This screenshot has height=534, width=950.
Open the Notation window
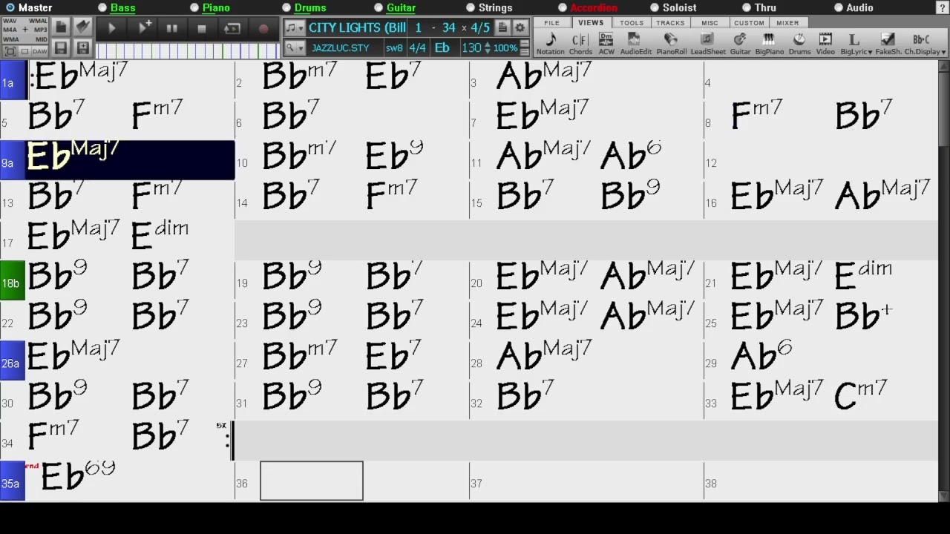[551, 44]
